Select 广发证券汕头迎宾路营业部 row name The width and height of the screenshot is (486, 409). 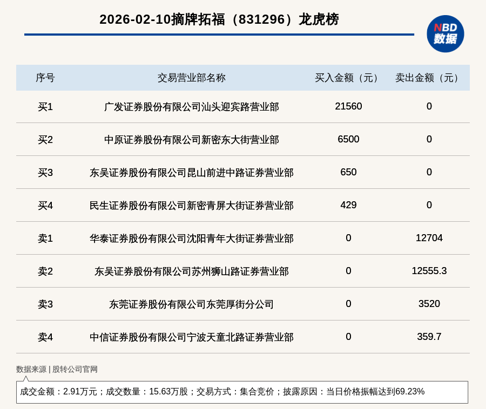[191, 107]
